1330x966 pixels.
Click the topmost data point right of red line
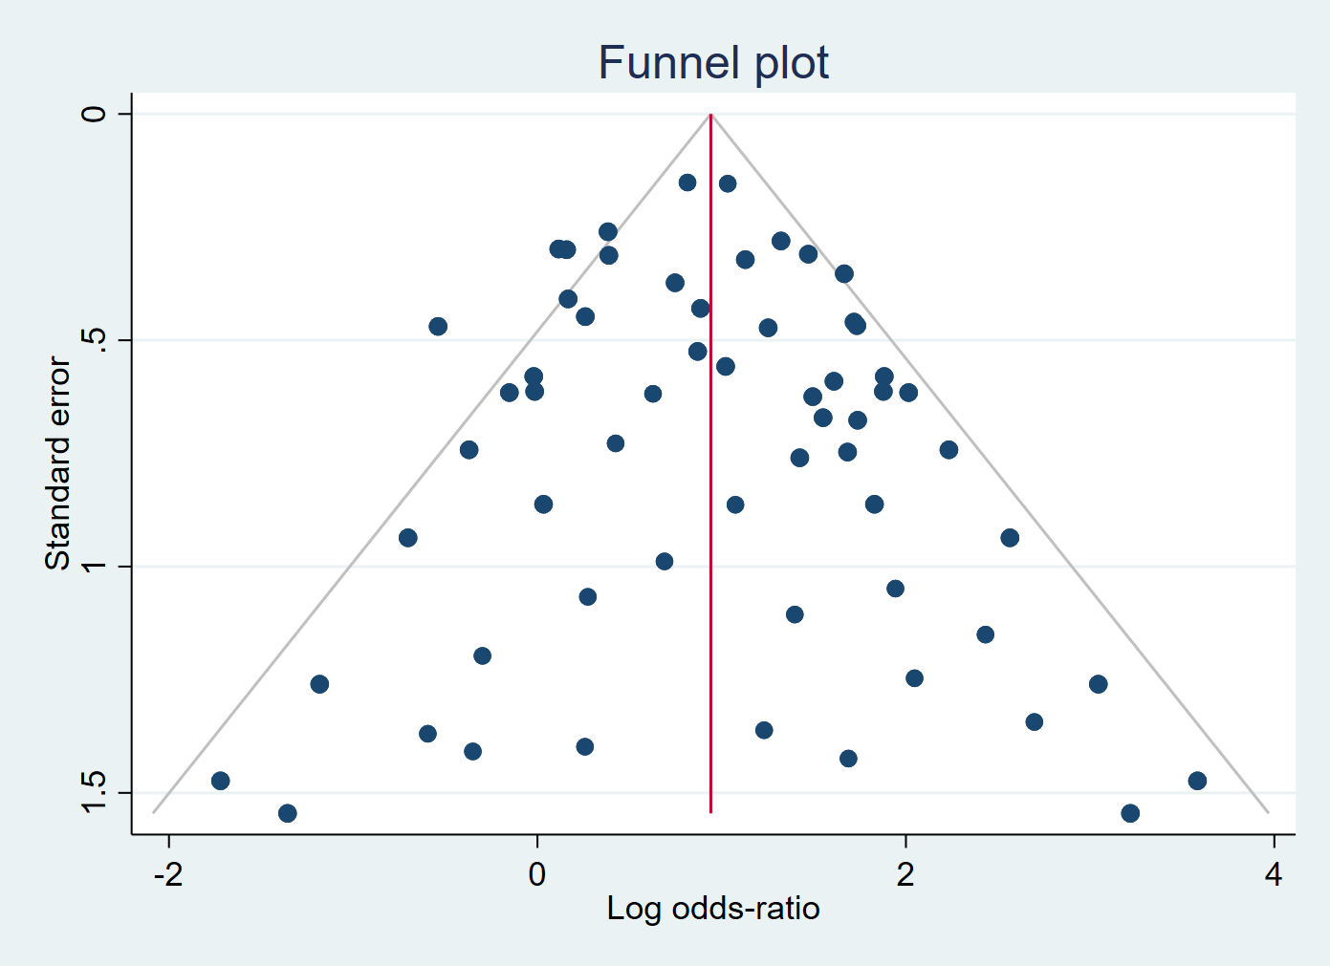coord(728,183)
